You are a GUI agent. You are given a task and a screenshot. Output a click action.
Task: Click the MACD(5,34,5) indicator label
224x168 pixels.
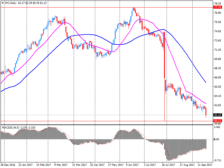10,128
